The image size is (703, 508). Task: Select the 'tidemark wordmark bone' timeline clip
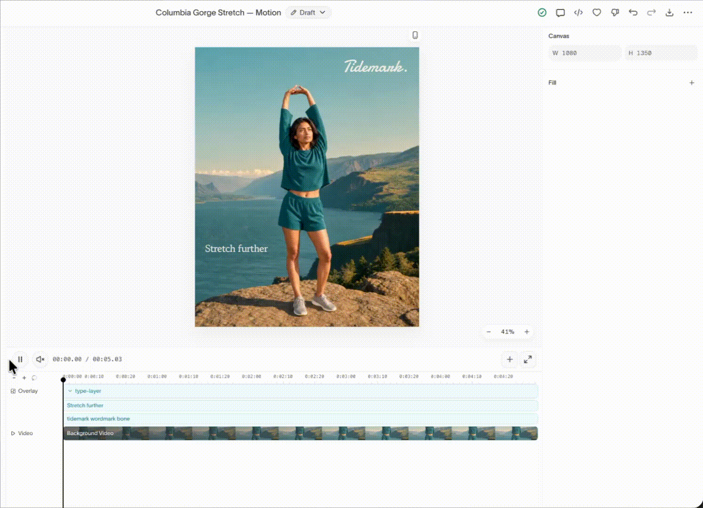(301, 419)
